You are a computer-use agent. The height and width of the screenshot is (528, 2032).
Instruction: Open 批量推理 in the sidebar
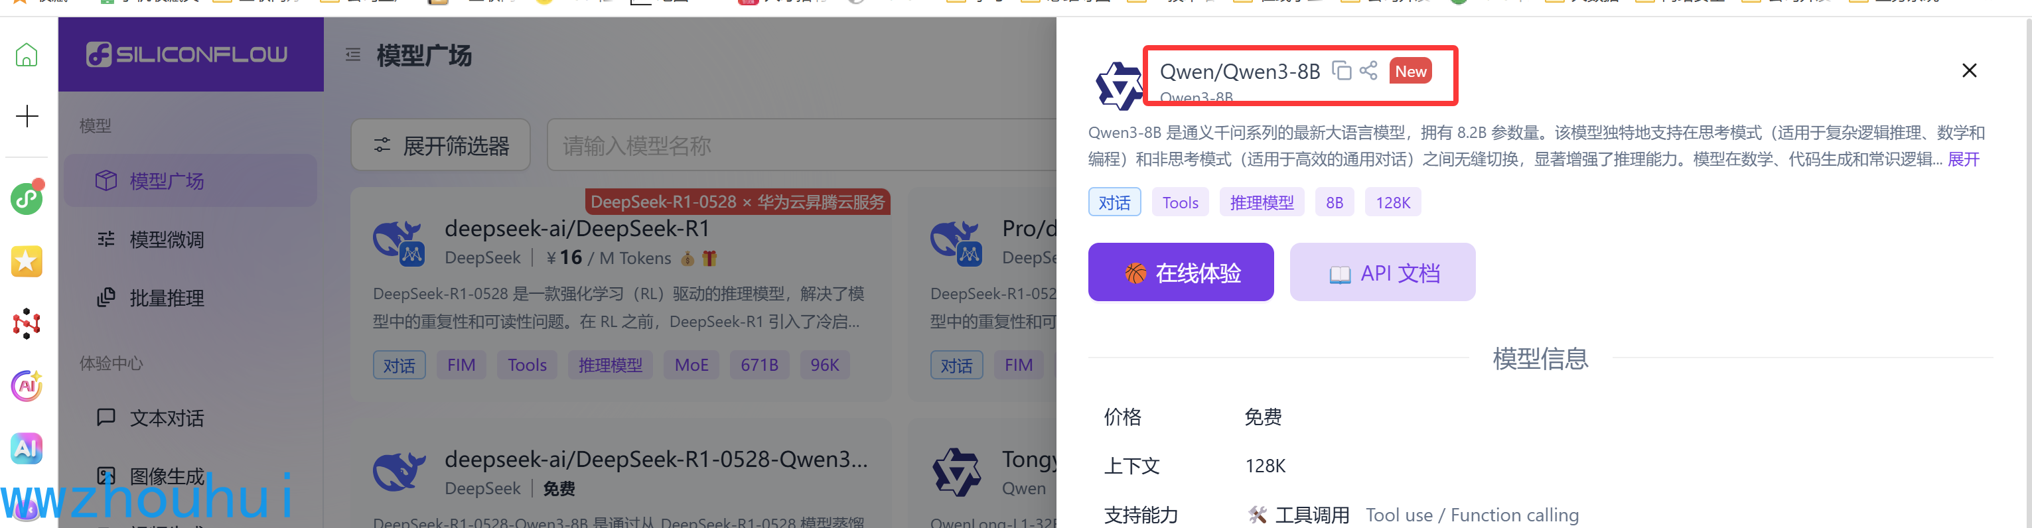point(190,298)
